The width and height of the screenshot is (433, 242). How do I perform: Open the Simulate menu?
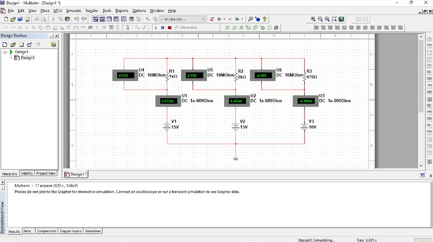click(x=73, y=11)
